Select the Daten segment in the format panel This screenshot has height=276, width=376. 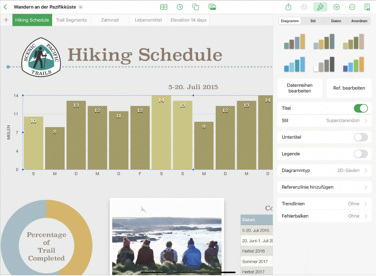336,21
